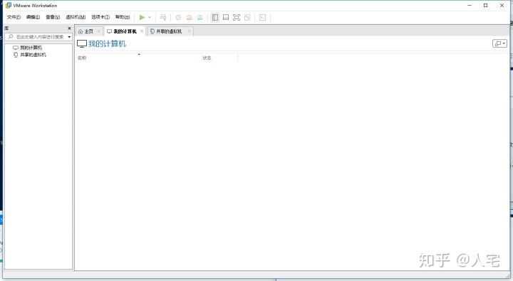Click the console view toolbar icon
The image size is (513, 281).
(262, 17)
